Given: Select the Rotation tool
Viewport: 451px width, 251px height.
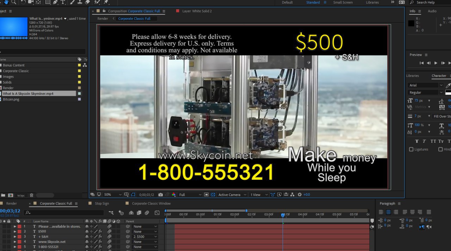Looking at the screenshot, I should pyautogui.click(x=23, y=2).
